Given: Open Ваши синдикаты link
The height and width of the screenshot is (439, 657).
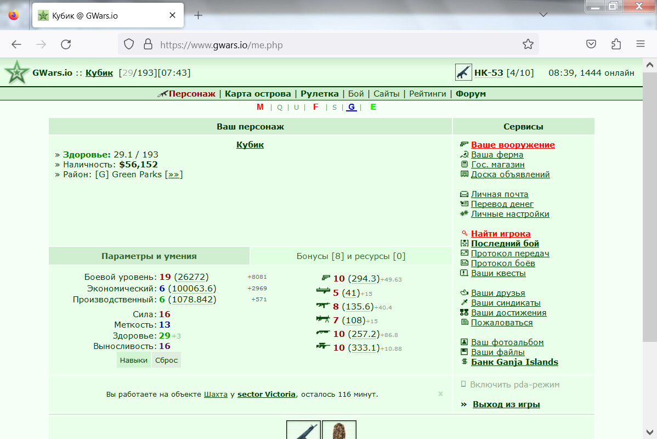Looking at the screenshot, I should [506, 303].
